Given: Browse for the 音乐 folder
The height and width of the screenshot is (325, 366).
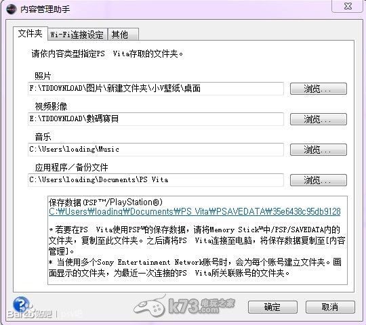Looking at the screenshot, I should click(319, 150).
